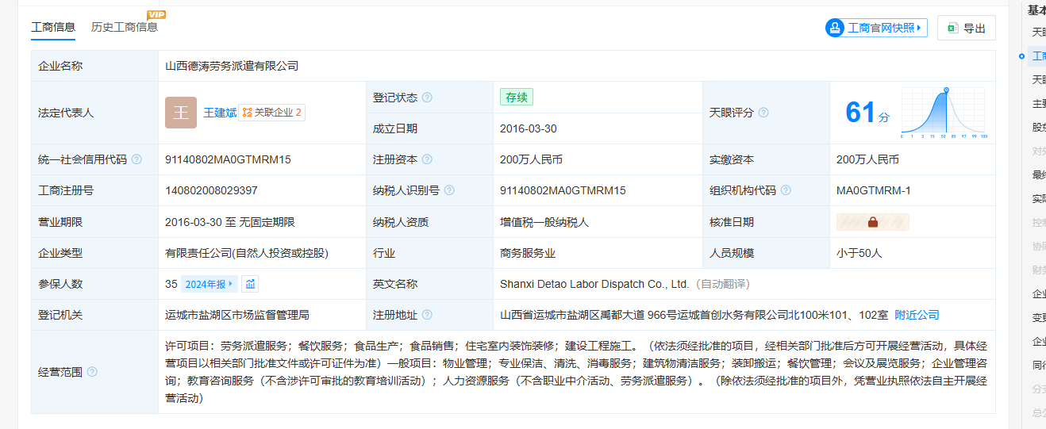Open 关联企业 2 link
1046x429 pixels.
tap(271, 113)
